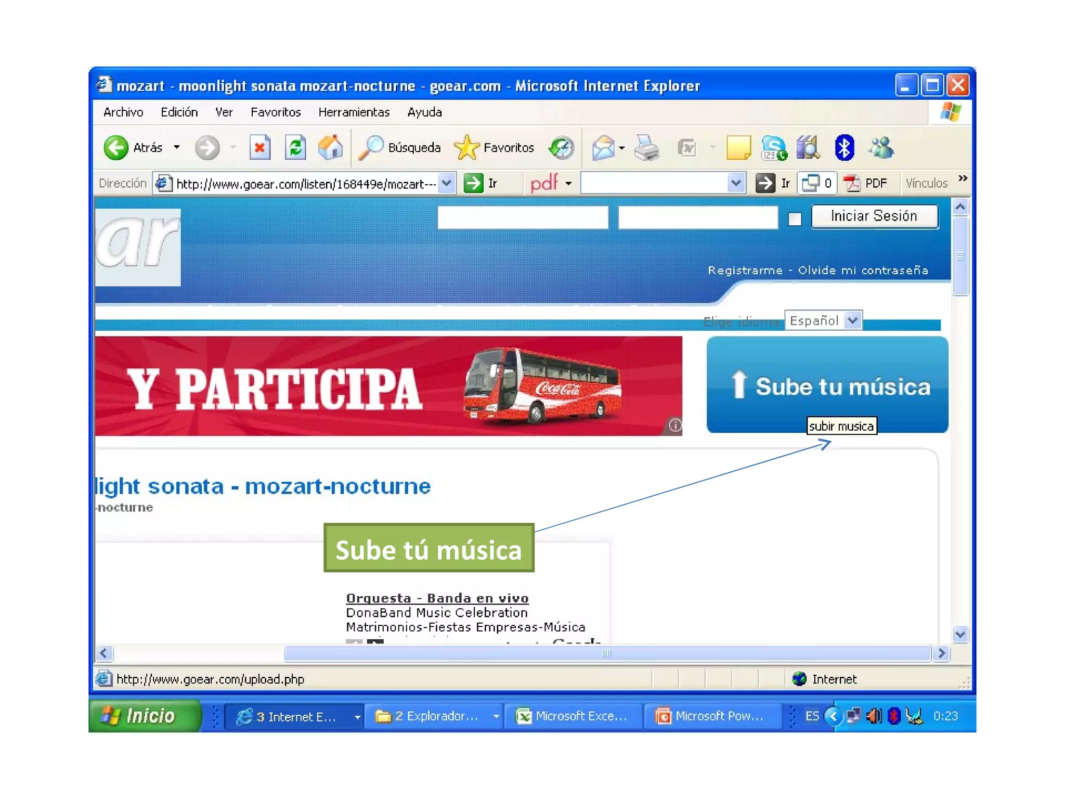Expand hidden tray icons arrow
Screen dimensions: 1065x799
pos(833,716)
